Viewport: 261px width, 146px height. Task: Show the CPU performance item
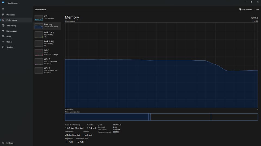[47, 18]
